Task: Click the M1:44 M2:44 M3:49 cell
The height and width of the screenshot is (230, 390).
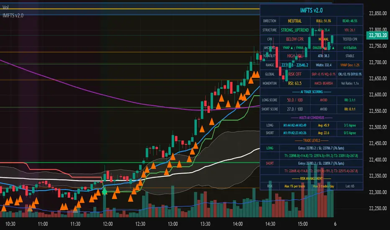Action: click(295, 125)
